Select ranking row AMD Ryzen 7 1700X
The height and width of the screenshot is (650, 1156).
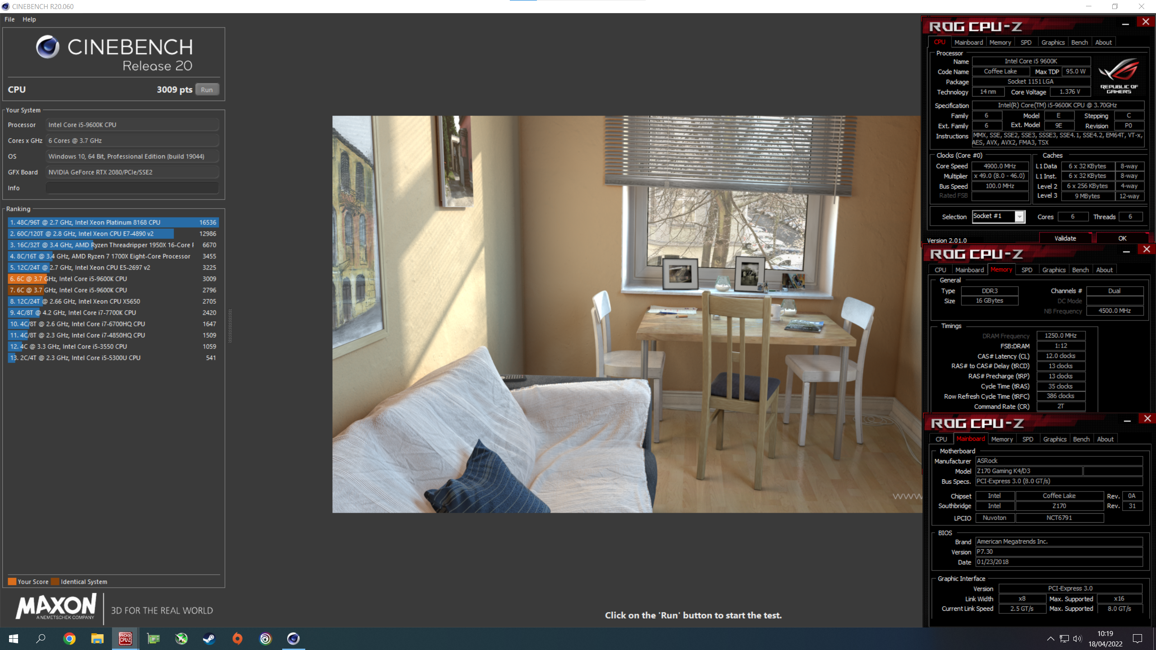pos(113,256)
